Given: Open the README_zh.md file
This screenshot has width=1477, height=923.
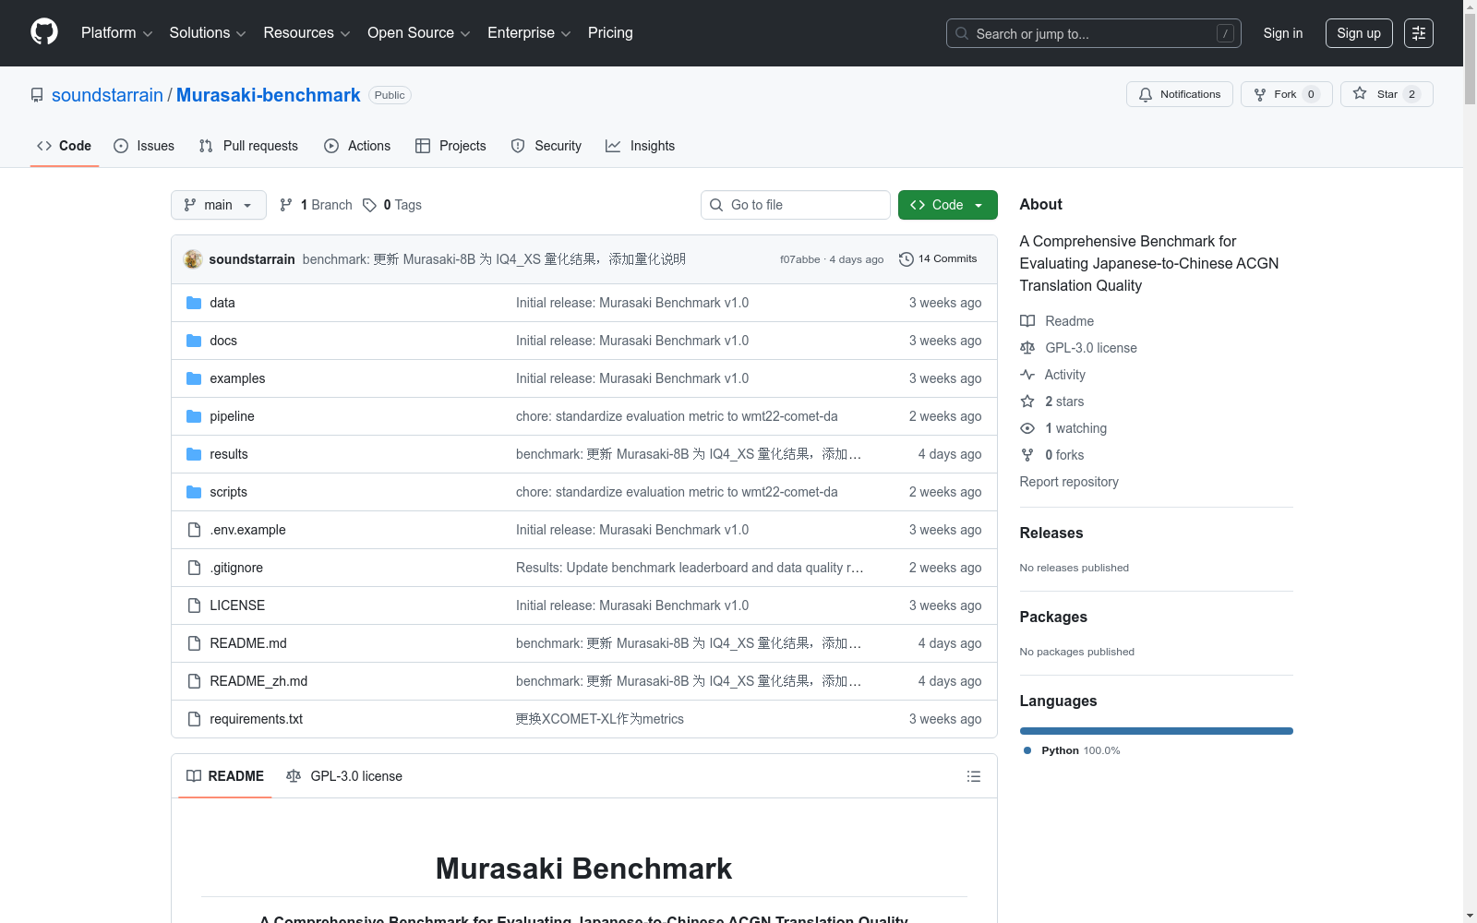Looking at the screenshot, I should 258,681.
